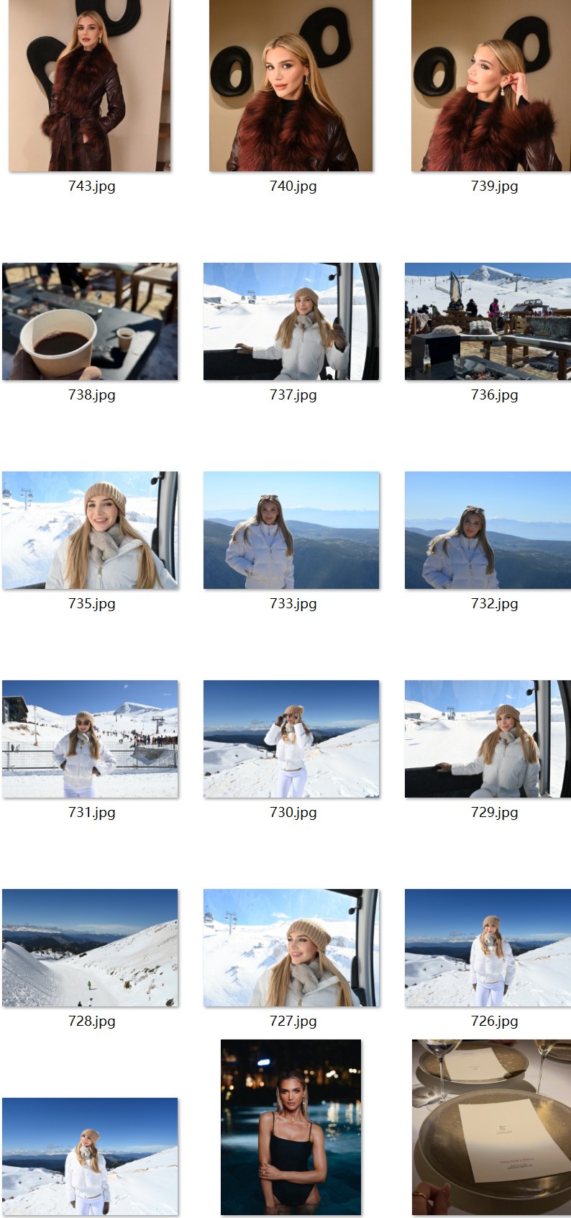Select the 739.jpg earring pose thumbnail
The width and height of the screenshot is (571, 1218).
[x=491, y=85]
